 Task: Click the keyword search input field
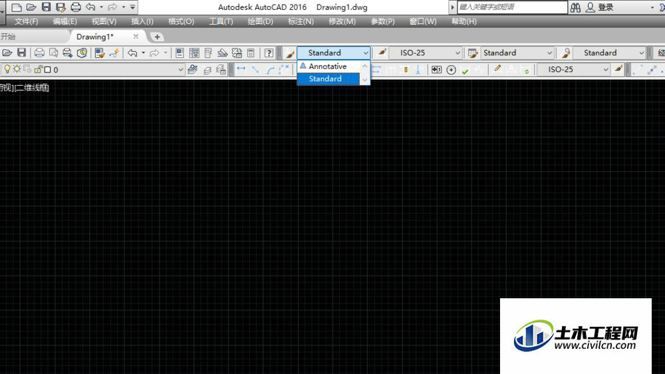pos(512,7)
